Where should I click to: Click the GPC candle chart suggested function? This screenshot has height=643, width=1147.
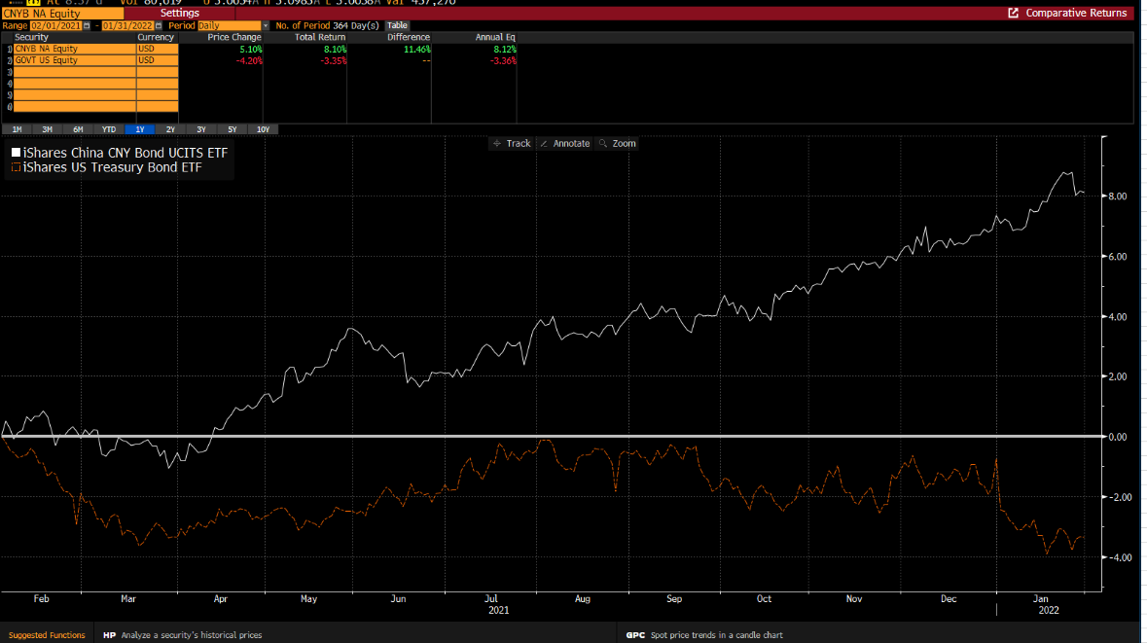pyautogui.click(x=704, y=635)
